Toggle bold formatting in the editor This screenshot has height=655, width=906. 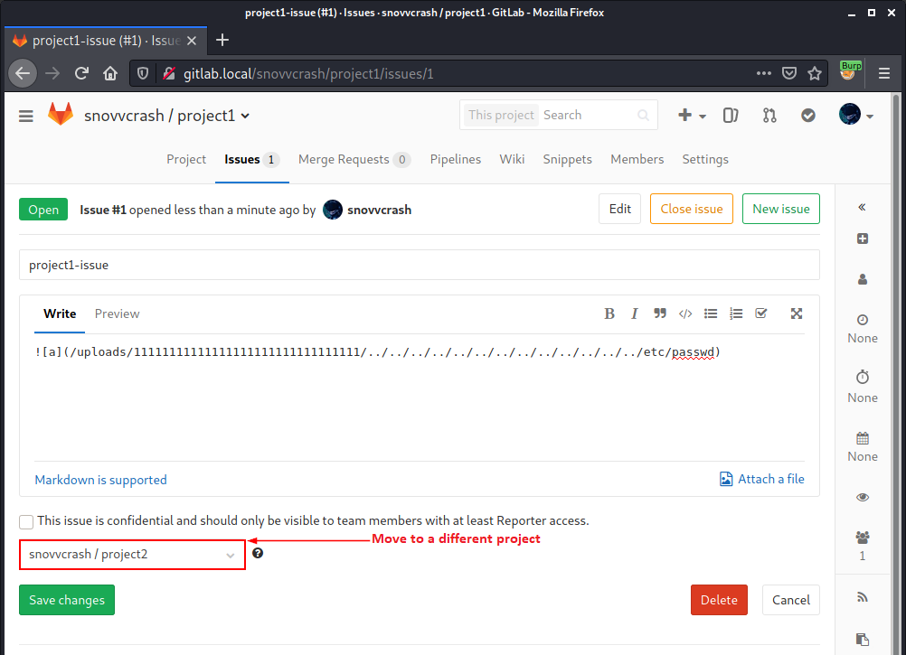pos(609,313)
